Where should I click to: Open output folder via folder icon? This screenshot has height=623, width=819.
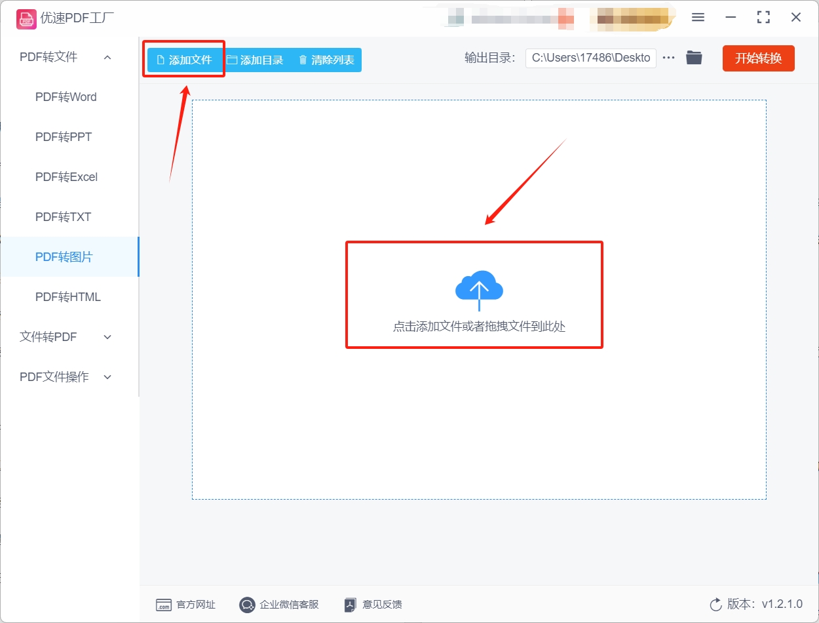click(x=694, y=58)
